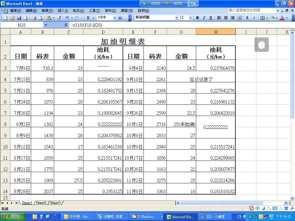The height and width of the screenshot is (221, 295).
Task: Click the help question search box
Action: (x=252, y=11)
